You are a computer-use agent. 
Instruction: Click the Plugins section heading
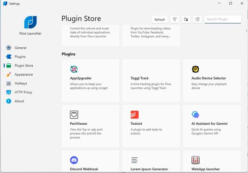[x=69, y=54]
